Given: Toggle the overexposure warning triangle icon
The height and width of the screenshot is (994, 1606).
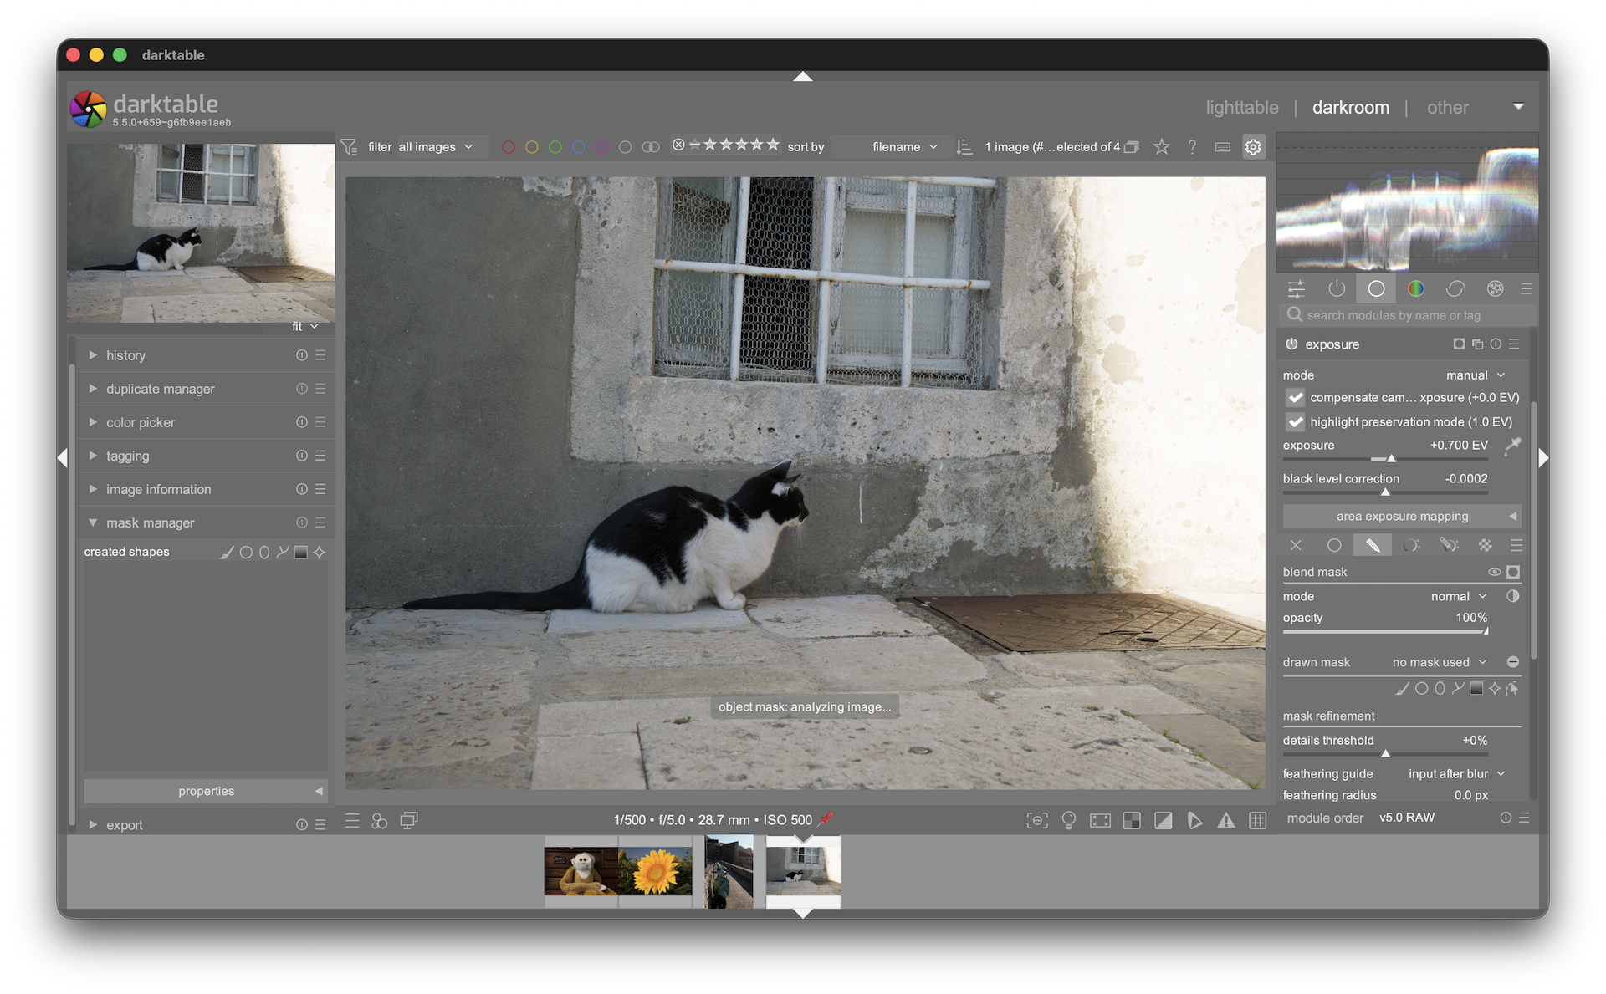Looking at the screenshot, I should click(x=1225, y=820).
